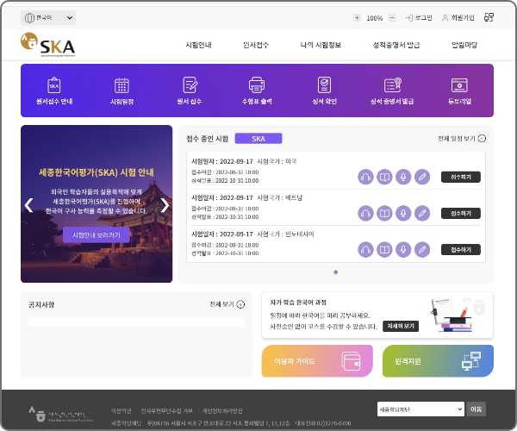Click the SKA logo
Viewport: 517px width, 431px height.
pos(47,45)
